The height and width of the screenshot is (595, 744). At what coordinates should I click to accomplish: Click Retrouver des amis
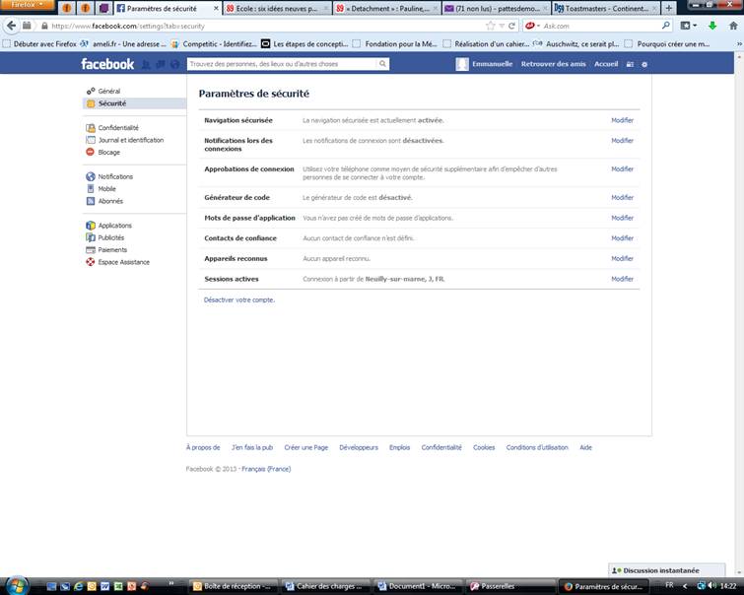pyautogui.click(x=553, y=64)
